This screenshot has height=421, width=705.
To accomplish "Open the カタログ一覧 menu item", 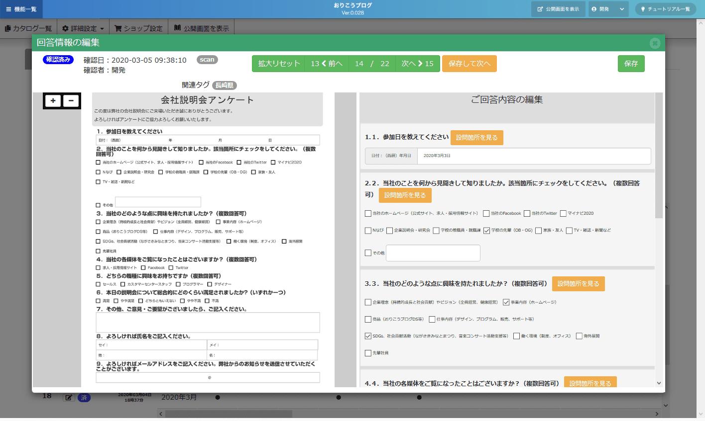I will coord(28,28).
